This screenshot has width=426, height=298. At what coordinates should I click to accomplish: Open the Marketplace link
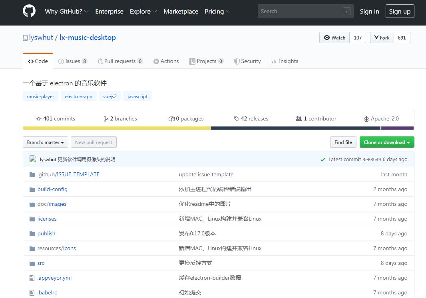(x=181, y=12)
